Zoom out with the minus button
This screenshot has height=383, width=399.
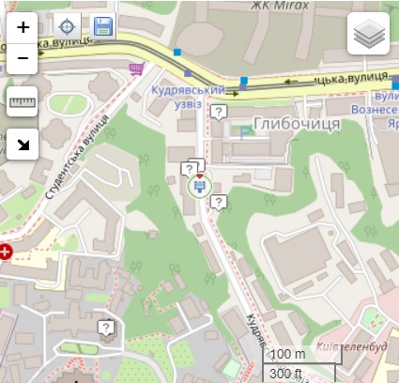coord(23,58)
